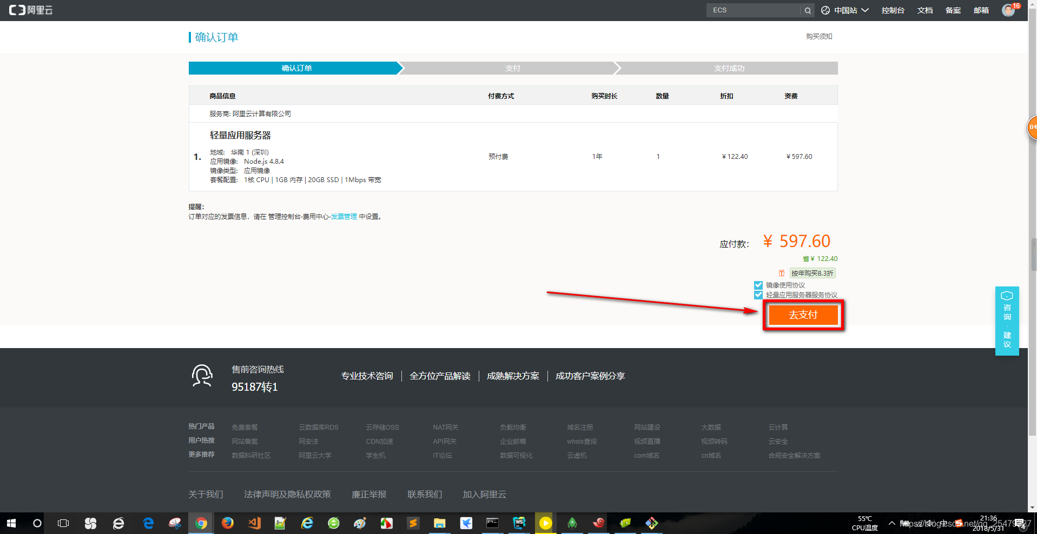Open the Windows Start menu

click(11, 523)
